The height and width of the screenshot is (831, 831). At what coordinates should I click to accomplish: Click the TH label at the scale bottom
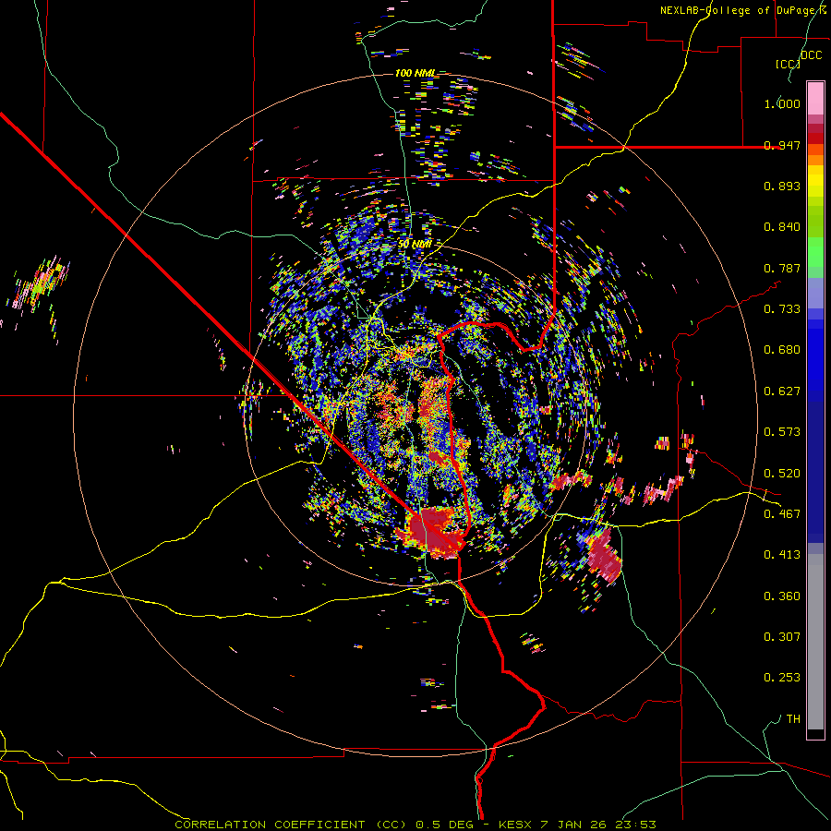793,719
